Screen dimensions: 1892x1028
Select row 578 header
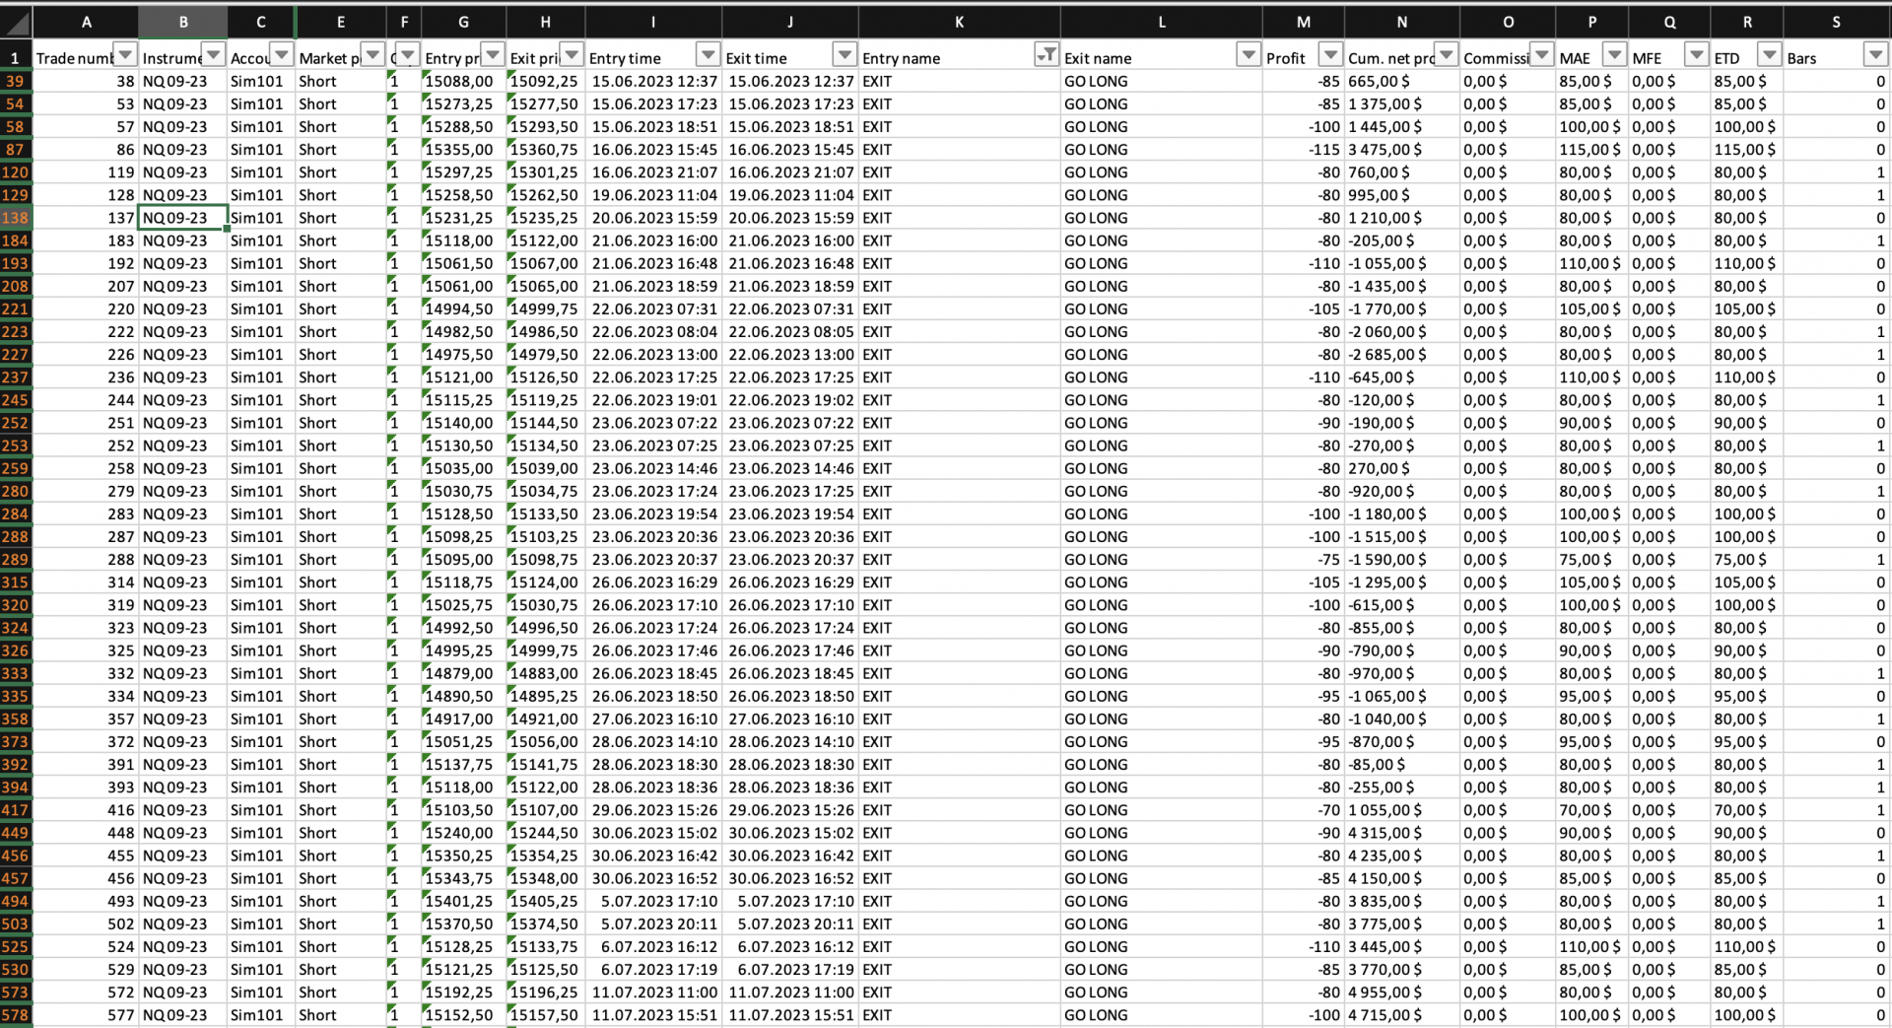click(x=14, y=1014)
